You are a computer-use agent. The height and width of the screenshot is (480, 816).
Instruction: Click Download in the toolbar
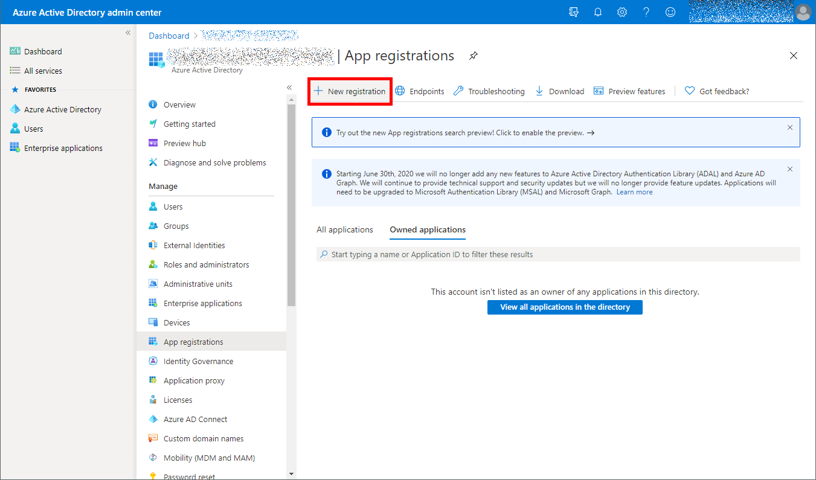560,91
